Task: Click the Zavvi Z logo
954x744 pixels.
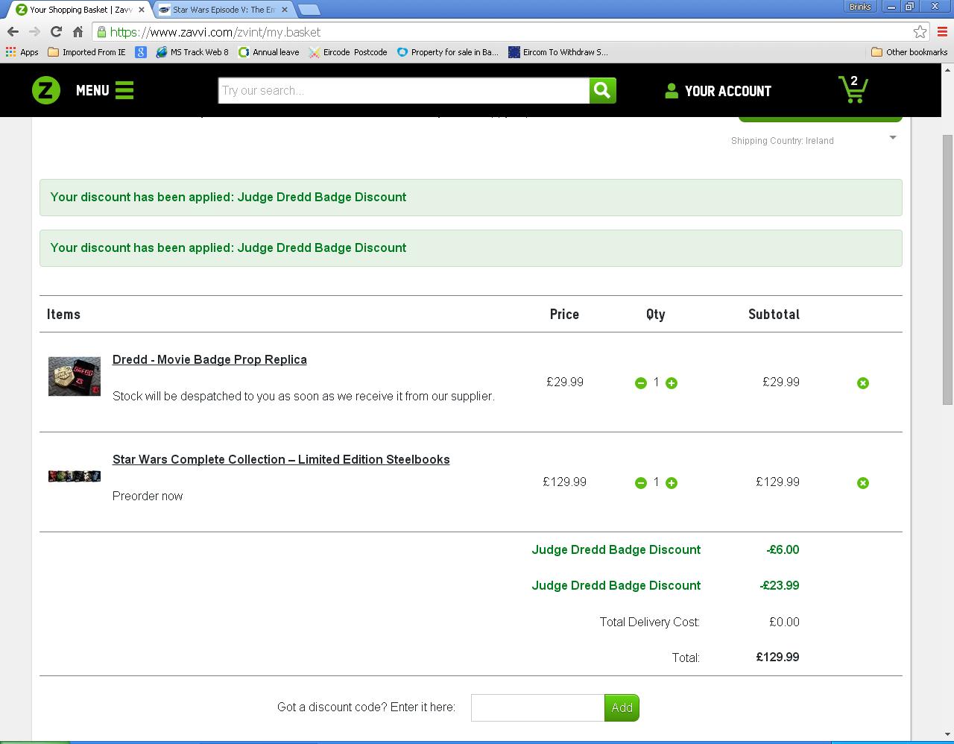Action: tap(46, 90)
